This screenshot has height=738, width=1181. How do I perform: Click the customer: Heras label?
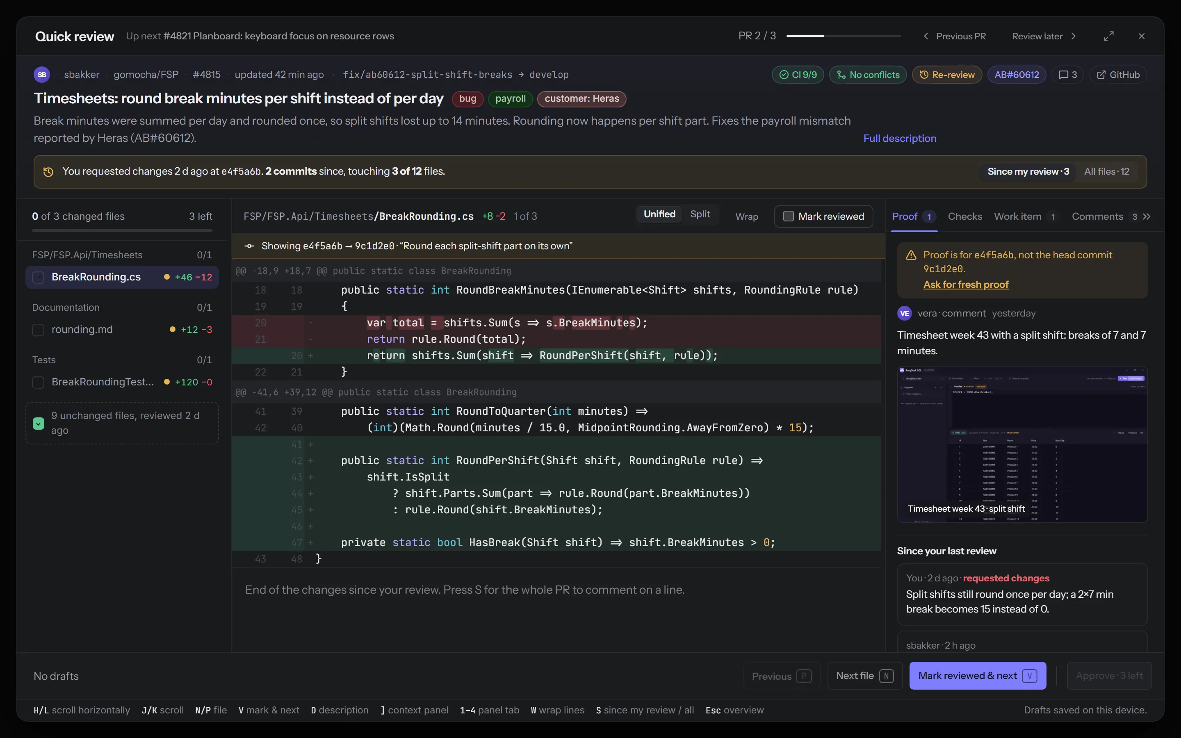581,98
